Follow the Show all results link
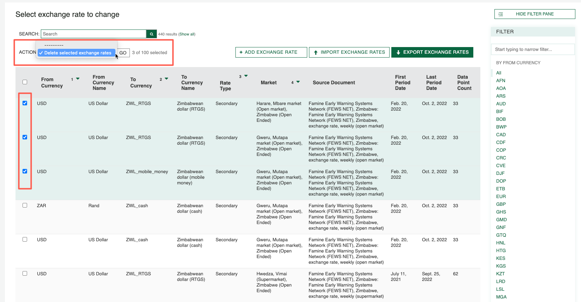The image size is (581, 302). pos(187,34)
